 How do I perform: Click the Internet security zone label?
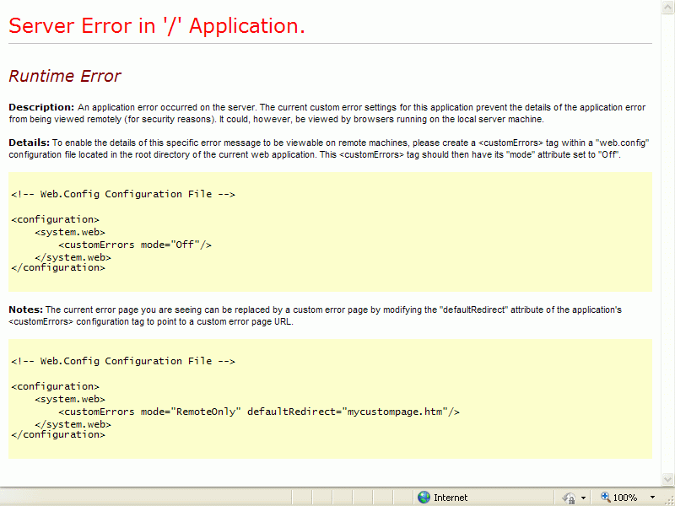click(451, 498)
